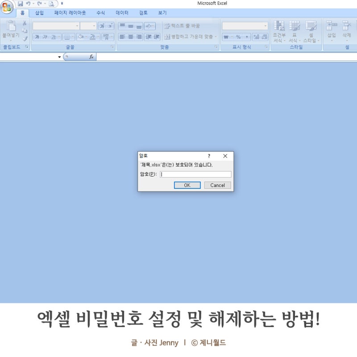Click the Orientation (text angle) icon
Image resolution: width=357 pixels, height=357 pixels.
point(149,26)
